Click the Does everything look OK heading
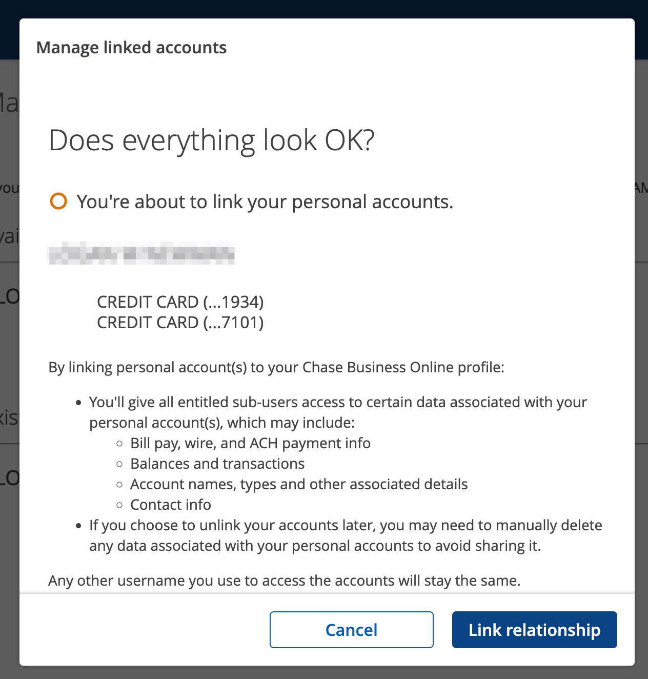The width and height of the screenshot is (648, 679). tap(212, 140)
